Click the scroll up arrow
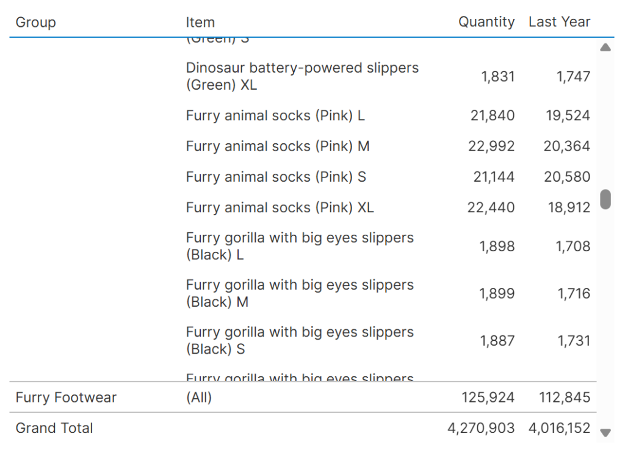625x450 pixels. coord(605,48)
